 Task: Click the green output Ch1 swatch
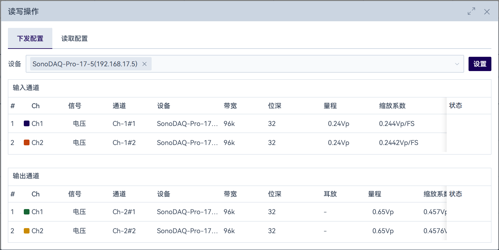click(27, 212)
